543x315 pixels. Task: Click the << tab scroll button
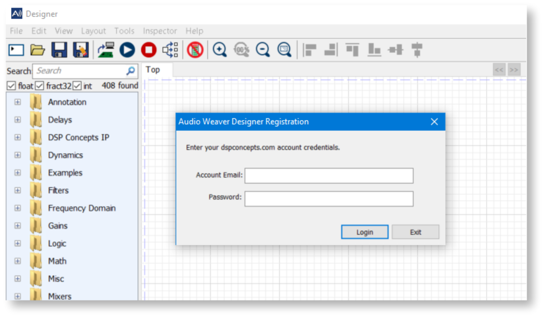pyautogui.click(x=499, y=70)
